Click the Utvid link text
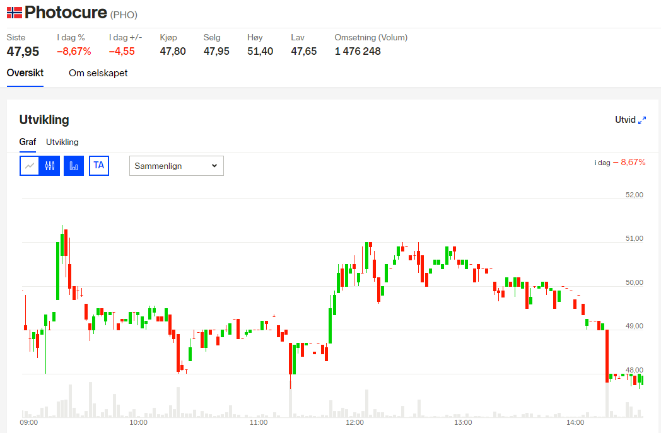 [x=625, y=120]
